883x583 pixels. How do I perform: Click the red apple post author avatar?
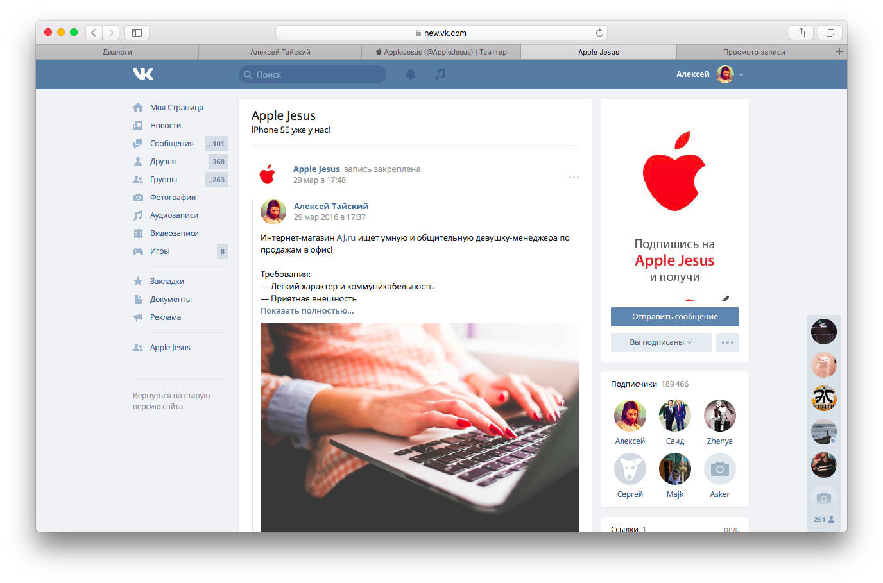[268, 174]
